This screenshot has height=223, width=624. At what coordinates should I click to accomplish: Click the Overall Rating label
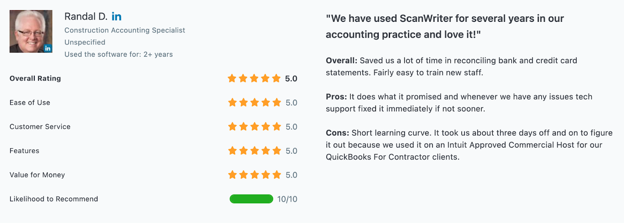coord(35,78)
